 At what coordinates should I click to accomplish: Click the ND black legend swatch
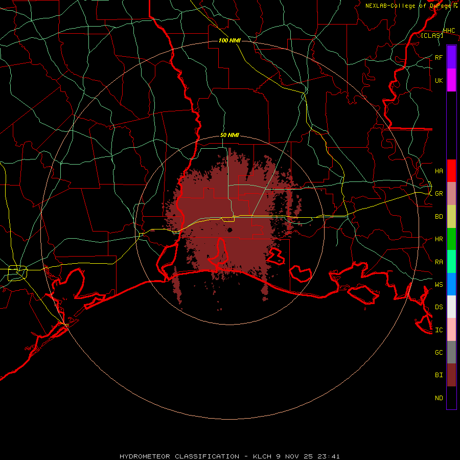[451, 398]
